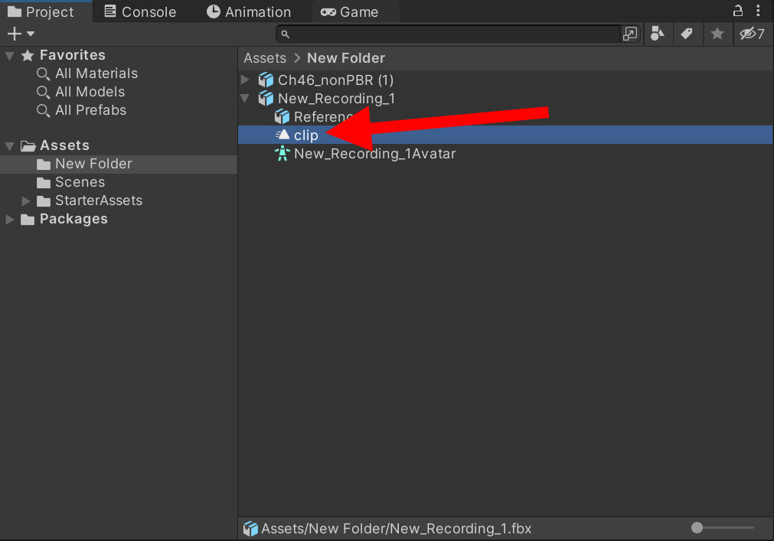Collapse the New_Recording_1 model
This screenshot has height=541, width=774.
(x=245, y=98)
